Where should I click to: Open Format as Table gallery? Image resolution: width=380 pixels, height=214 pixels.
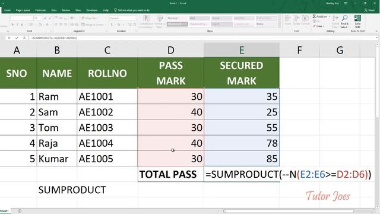[160, 21]
